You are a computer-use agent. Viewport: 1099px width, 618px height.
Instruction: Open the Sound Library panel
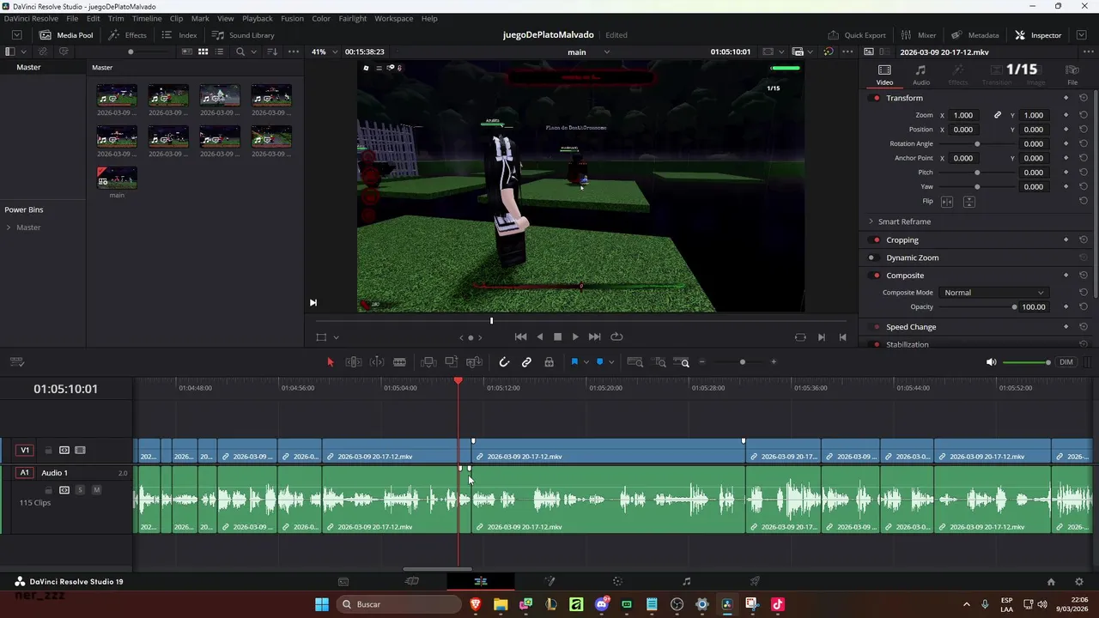tap(243, 35)
